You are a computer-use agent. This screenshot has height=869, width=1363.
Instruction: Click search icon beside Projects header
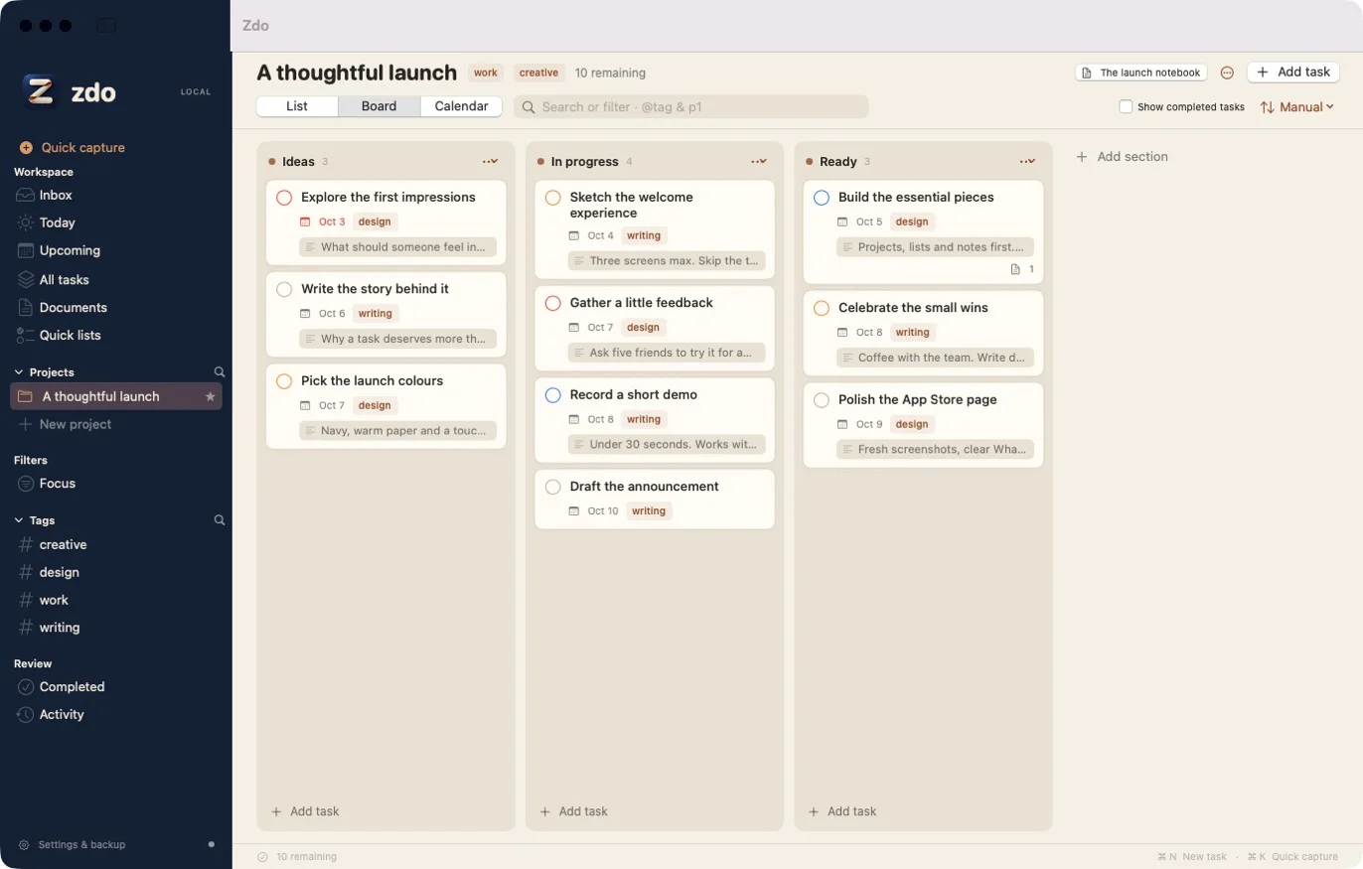pos(220,372)
